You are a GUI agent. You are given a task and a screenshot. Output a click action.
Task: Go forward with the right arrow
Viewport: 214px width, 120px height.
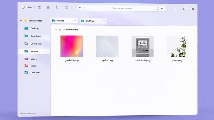85,8
